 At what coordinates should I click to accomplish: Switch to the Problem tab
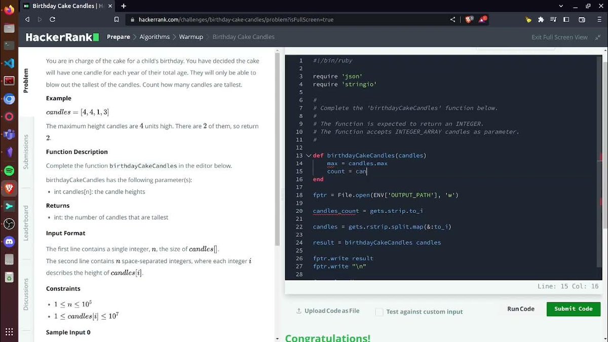[26, 81]
